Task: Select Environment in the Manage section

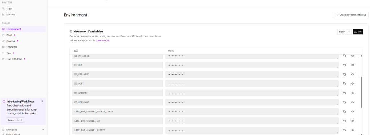Action: [x=23, y=29]
